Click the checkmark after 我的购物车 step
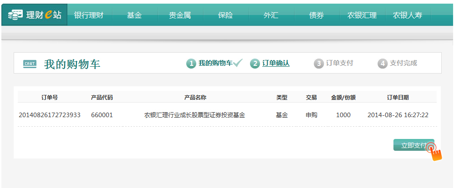Screen dimensions: 454x188 [x=238, y=63]
